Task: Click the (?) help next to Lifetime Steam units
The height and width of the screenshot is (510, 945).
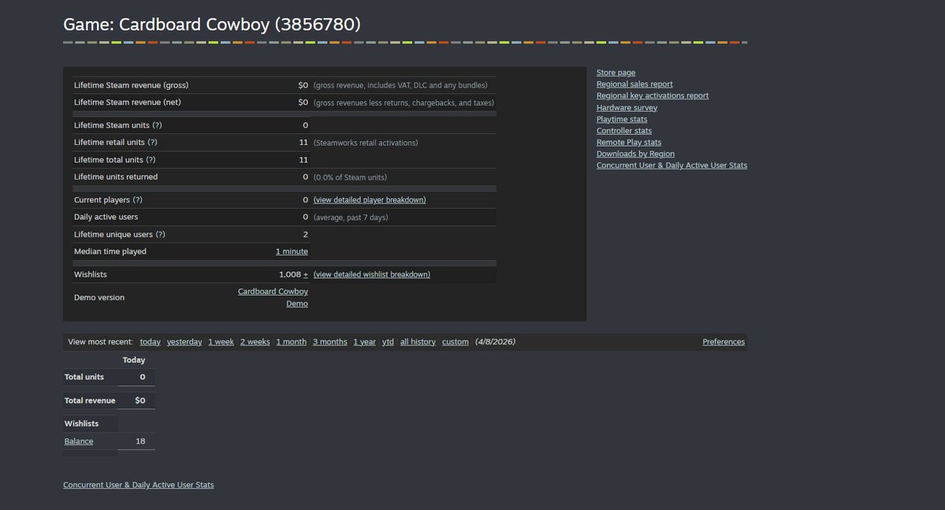Action: pos(157,125)
